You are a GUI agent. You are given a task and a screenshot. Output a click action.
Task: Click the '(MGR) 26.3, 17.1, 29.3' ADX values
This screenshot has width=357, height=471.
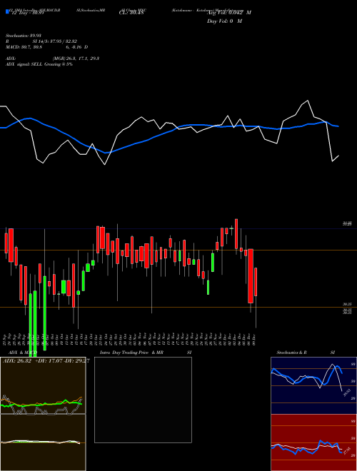pyautogui.click(x=76, y=59)
